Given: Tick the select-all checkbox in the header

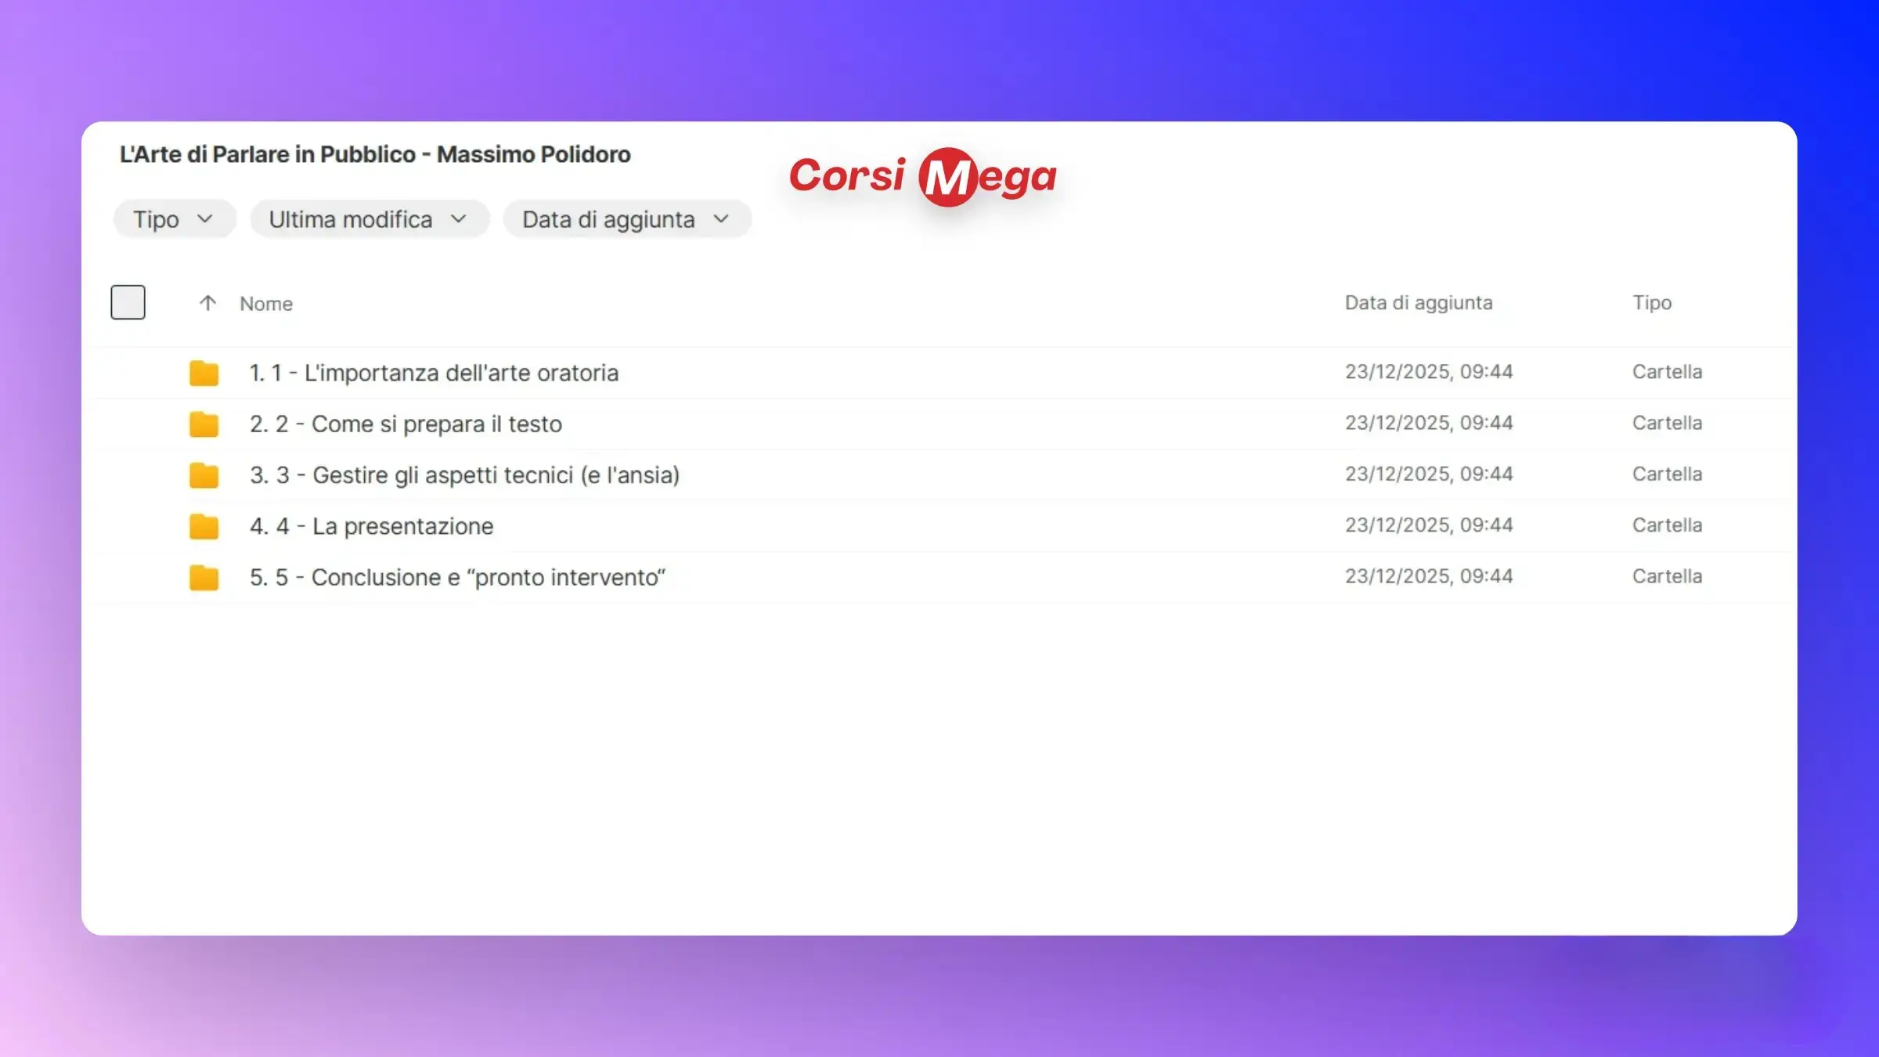Looking at the screenshot, I should pyautogui.click(x=128, y=302).
